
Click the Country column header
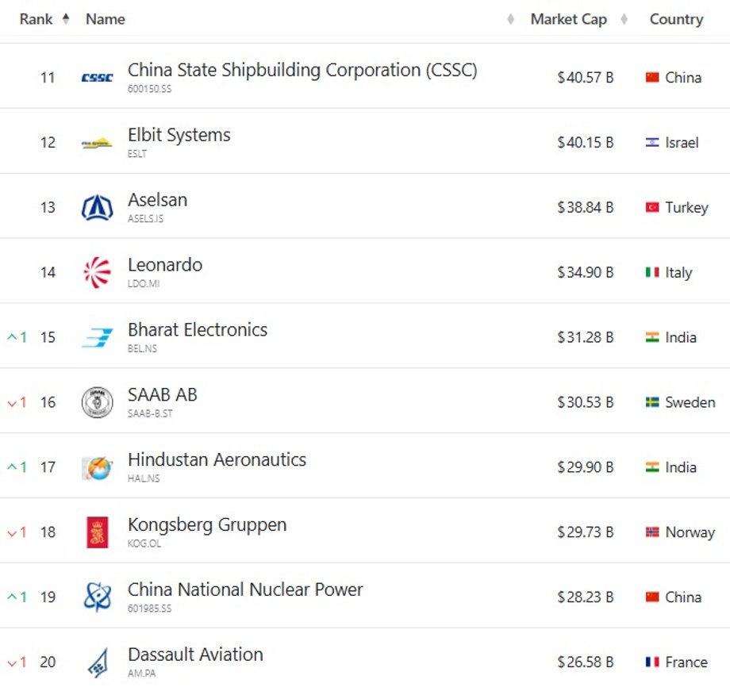(676, 19)
